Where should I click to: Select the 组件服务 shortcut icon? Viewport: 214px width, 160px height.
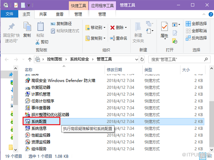click(27, 149)
